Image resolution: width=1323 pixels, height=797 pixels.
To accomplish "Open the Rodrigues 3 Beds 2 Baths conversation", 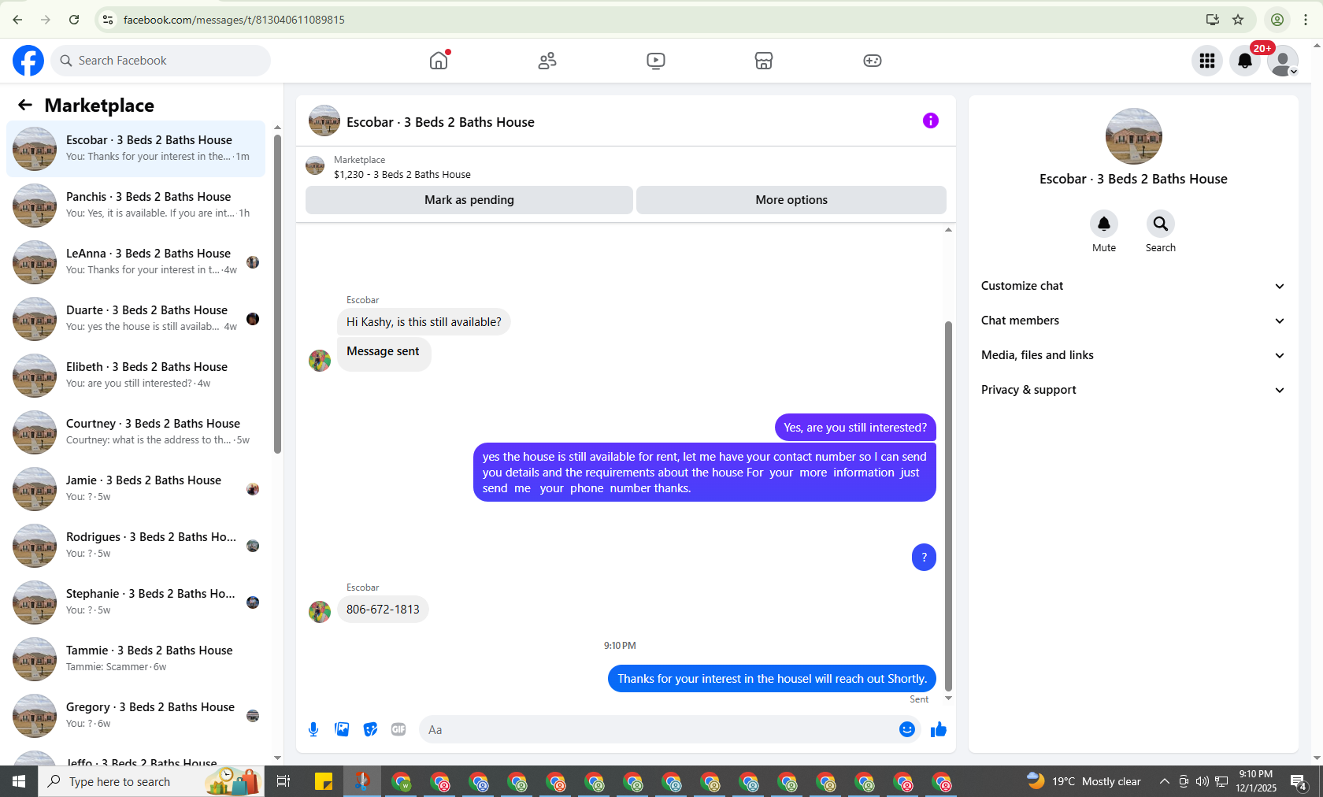I will 135,545.
